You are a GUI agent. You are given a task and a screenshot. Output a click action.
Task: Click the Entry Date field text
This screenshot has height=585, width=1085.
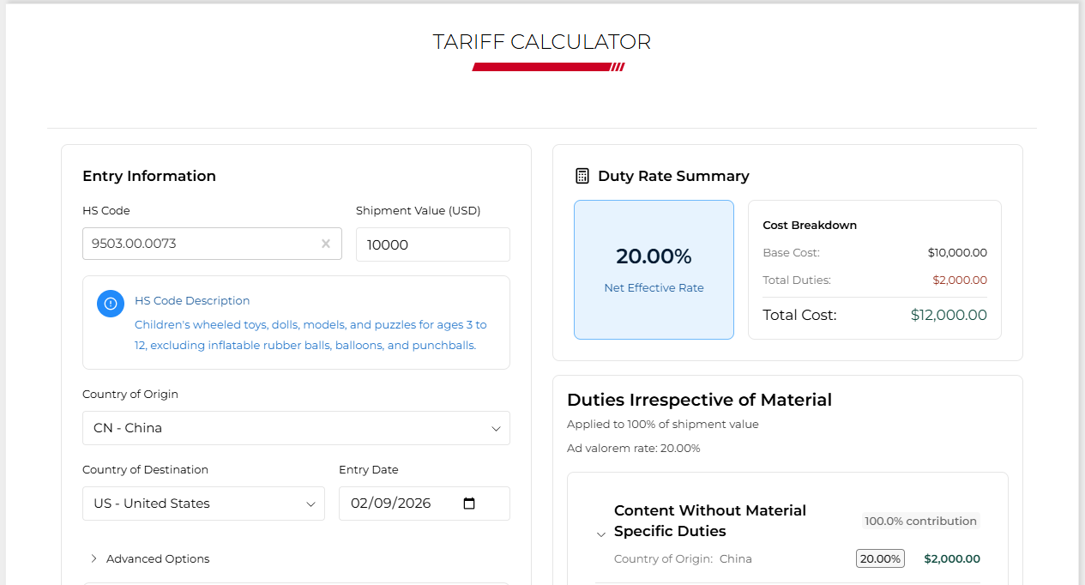(390, 504)
